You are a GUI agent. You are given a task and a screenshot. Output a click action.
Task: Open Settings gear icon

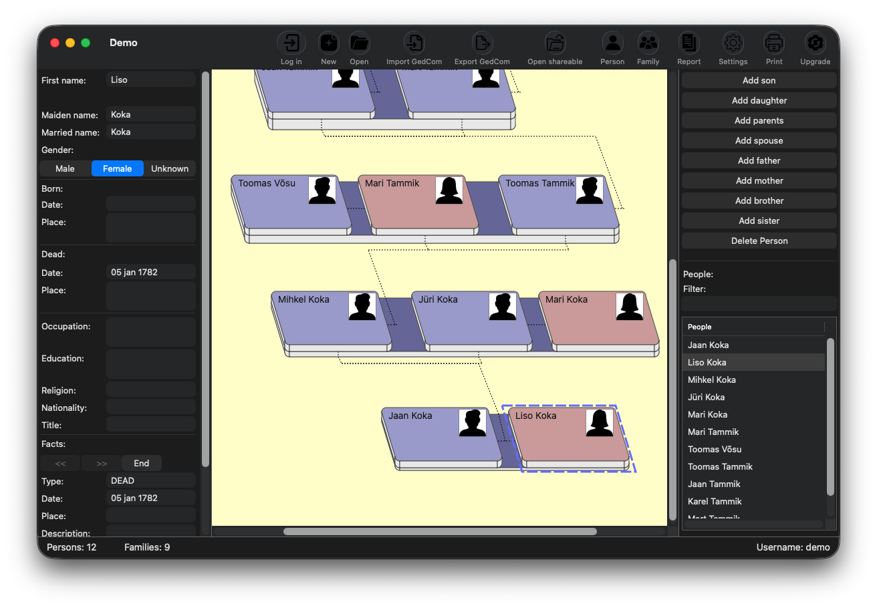tap(733, 44)
